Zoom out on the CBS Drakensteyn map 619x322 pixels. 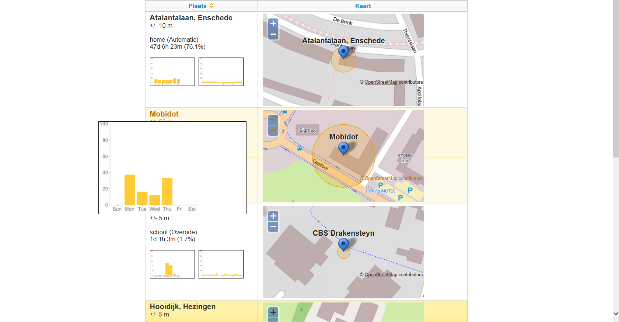(273, 227)
